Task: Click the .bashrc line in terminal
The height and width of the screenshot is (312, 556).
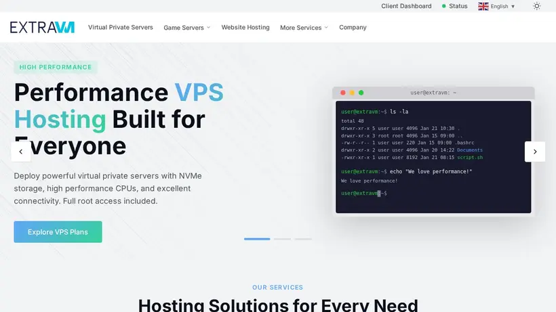Action: point(408,143)
